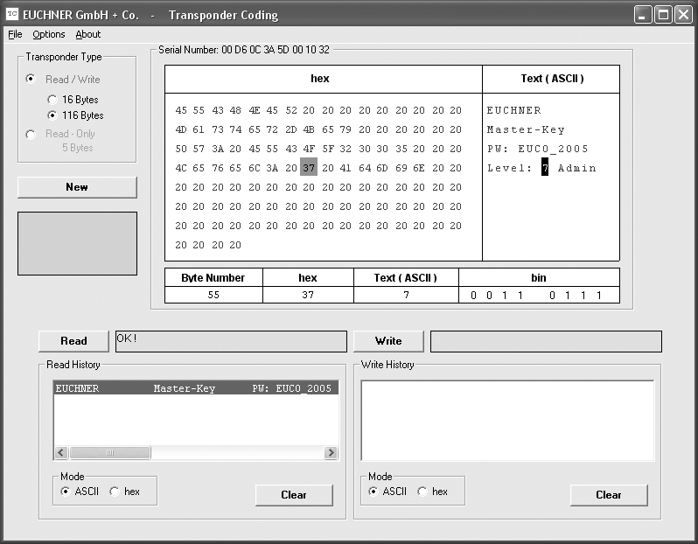Open the File menu
698x544 pixels.
15,34
